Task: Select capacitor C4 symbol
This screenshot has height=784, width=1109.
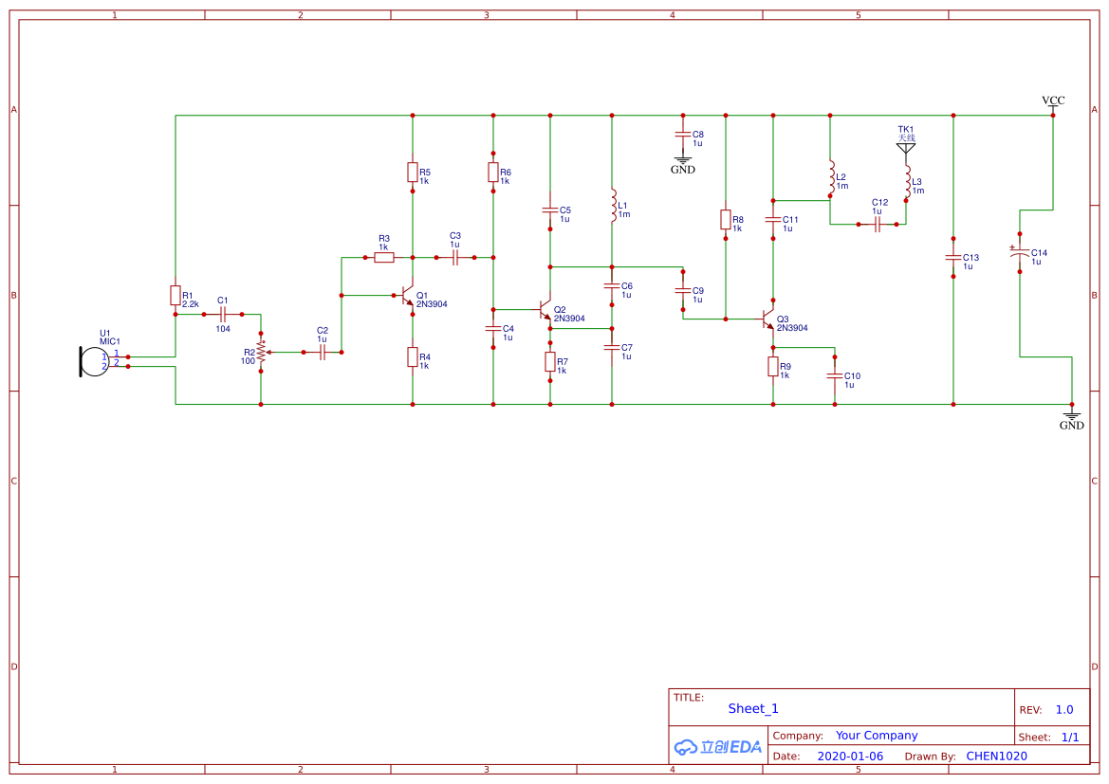Action: click(493, 328)
